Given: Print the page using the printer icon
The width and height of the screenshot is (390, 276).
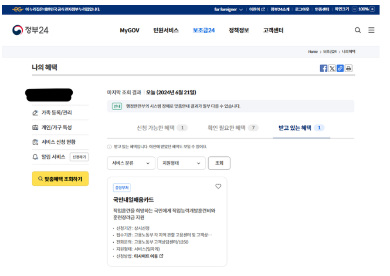Looking at the screenshot, I should (x=348, y=68).
